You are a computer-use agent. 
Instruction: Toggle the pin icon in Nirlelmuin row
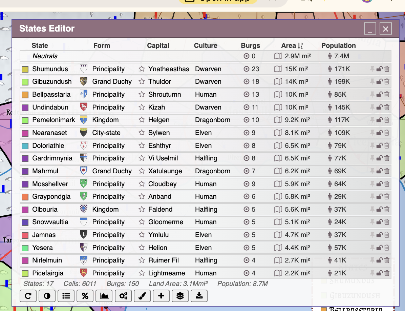click(372, 260)
